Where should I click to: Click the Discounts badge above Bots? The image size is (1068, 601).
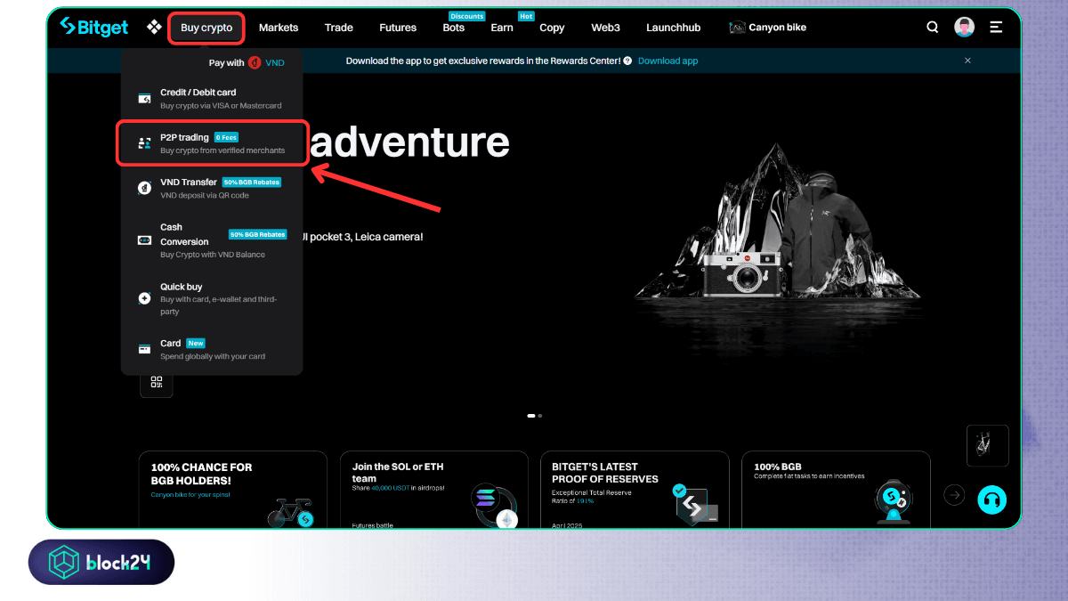pyautogui.click(x=466, y=16)
